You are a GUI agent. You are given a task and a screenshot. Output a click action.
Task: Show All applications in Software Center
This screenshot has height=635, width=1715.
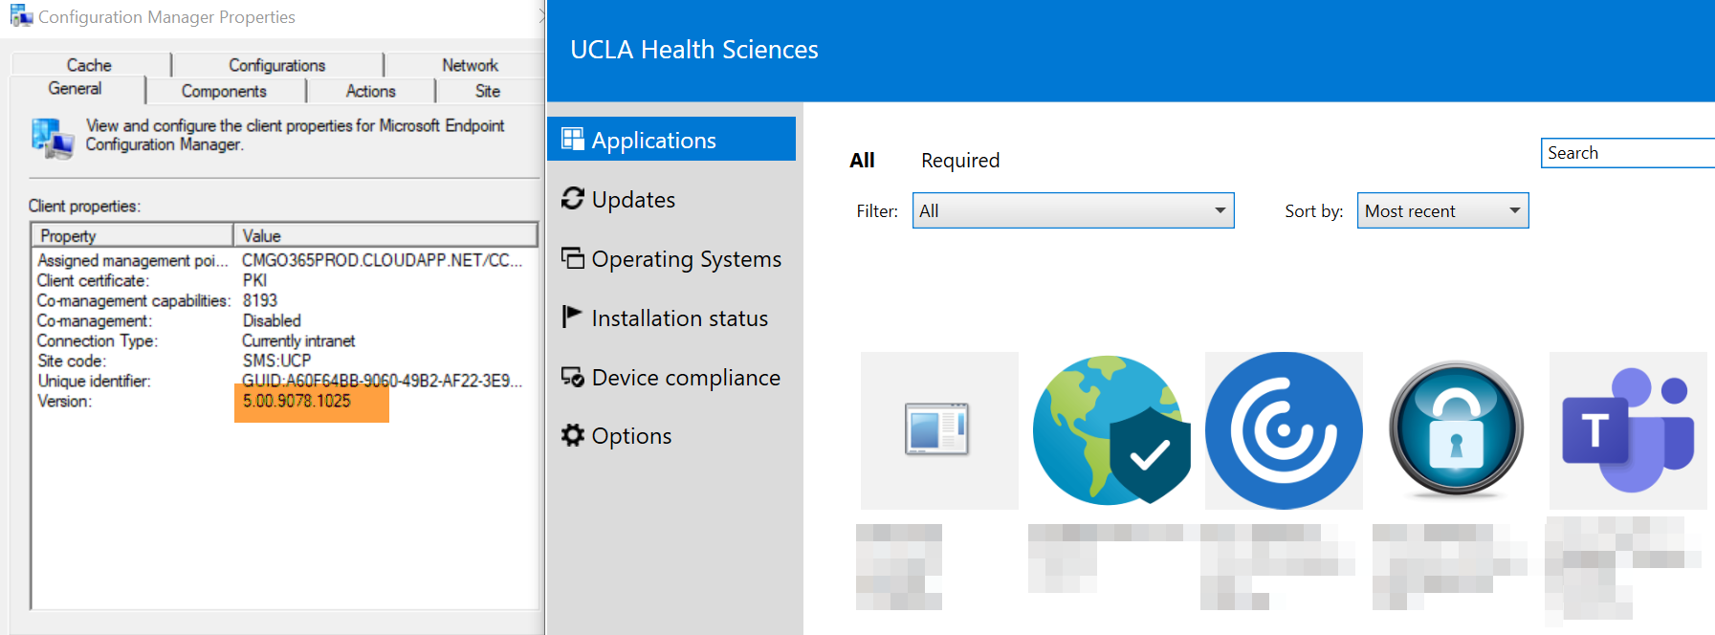pyautogui.click(x=862, y=160)
